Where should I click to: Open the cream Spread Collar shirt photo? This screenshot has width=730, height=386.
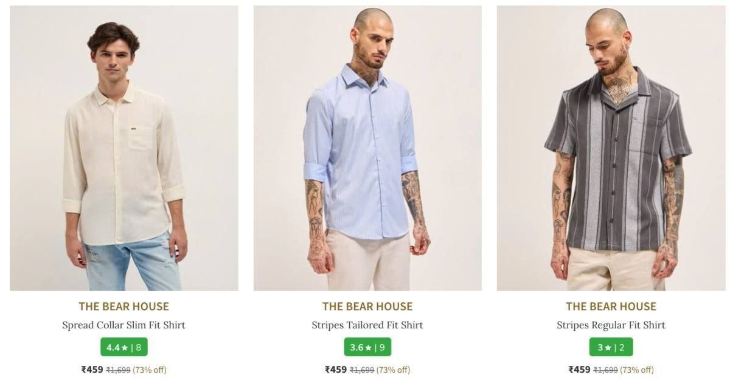(x=124, y=148)
